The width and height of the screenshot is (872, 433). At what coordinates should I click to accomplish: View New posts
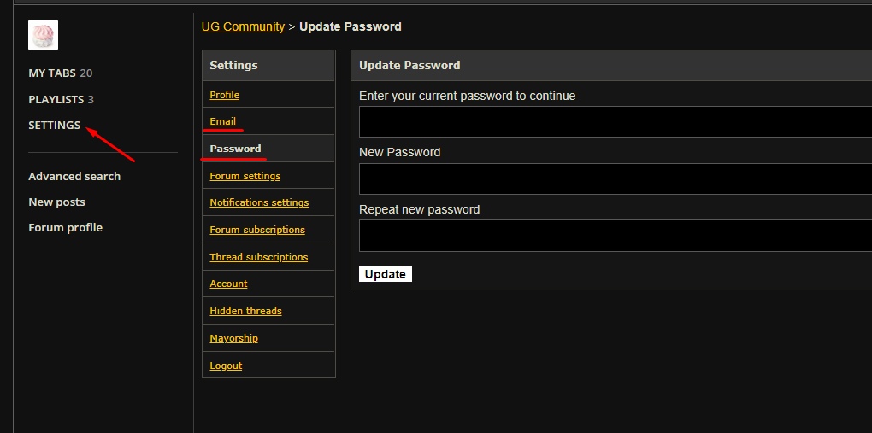coord(56,202)
